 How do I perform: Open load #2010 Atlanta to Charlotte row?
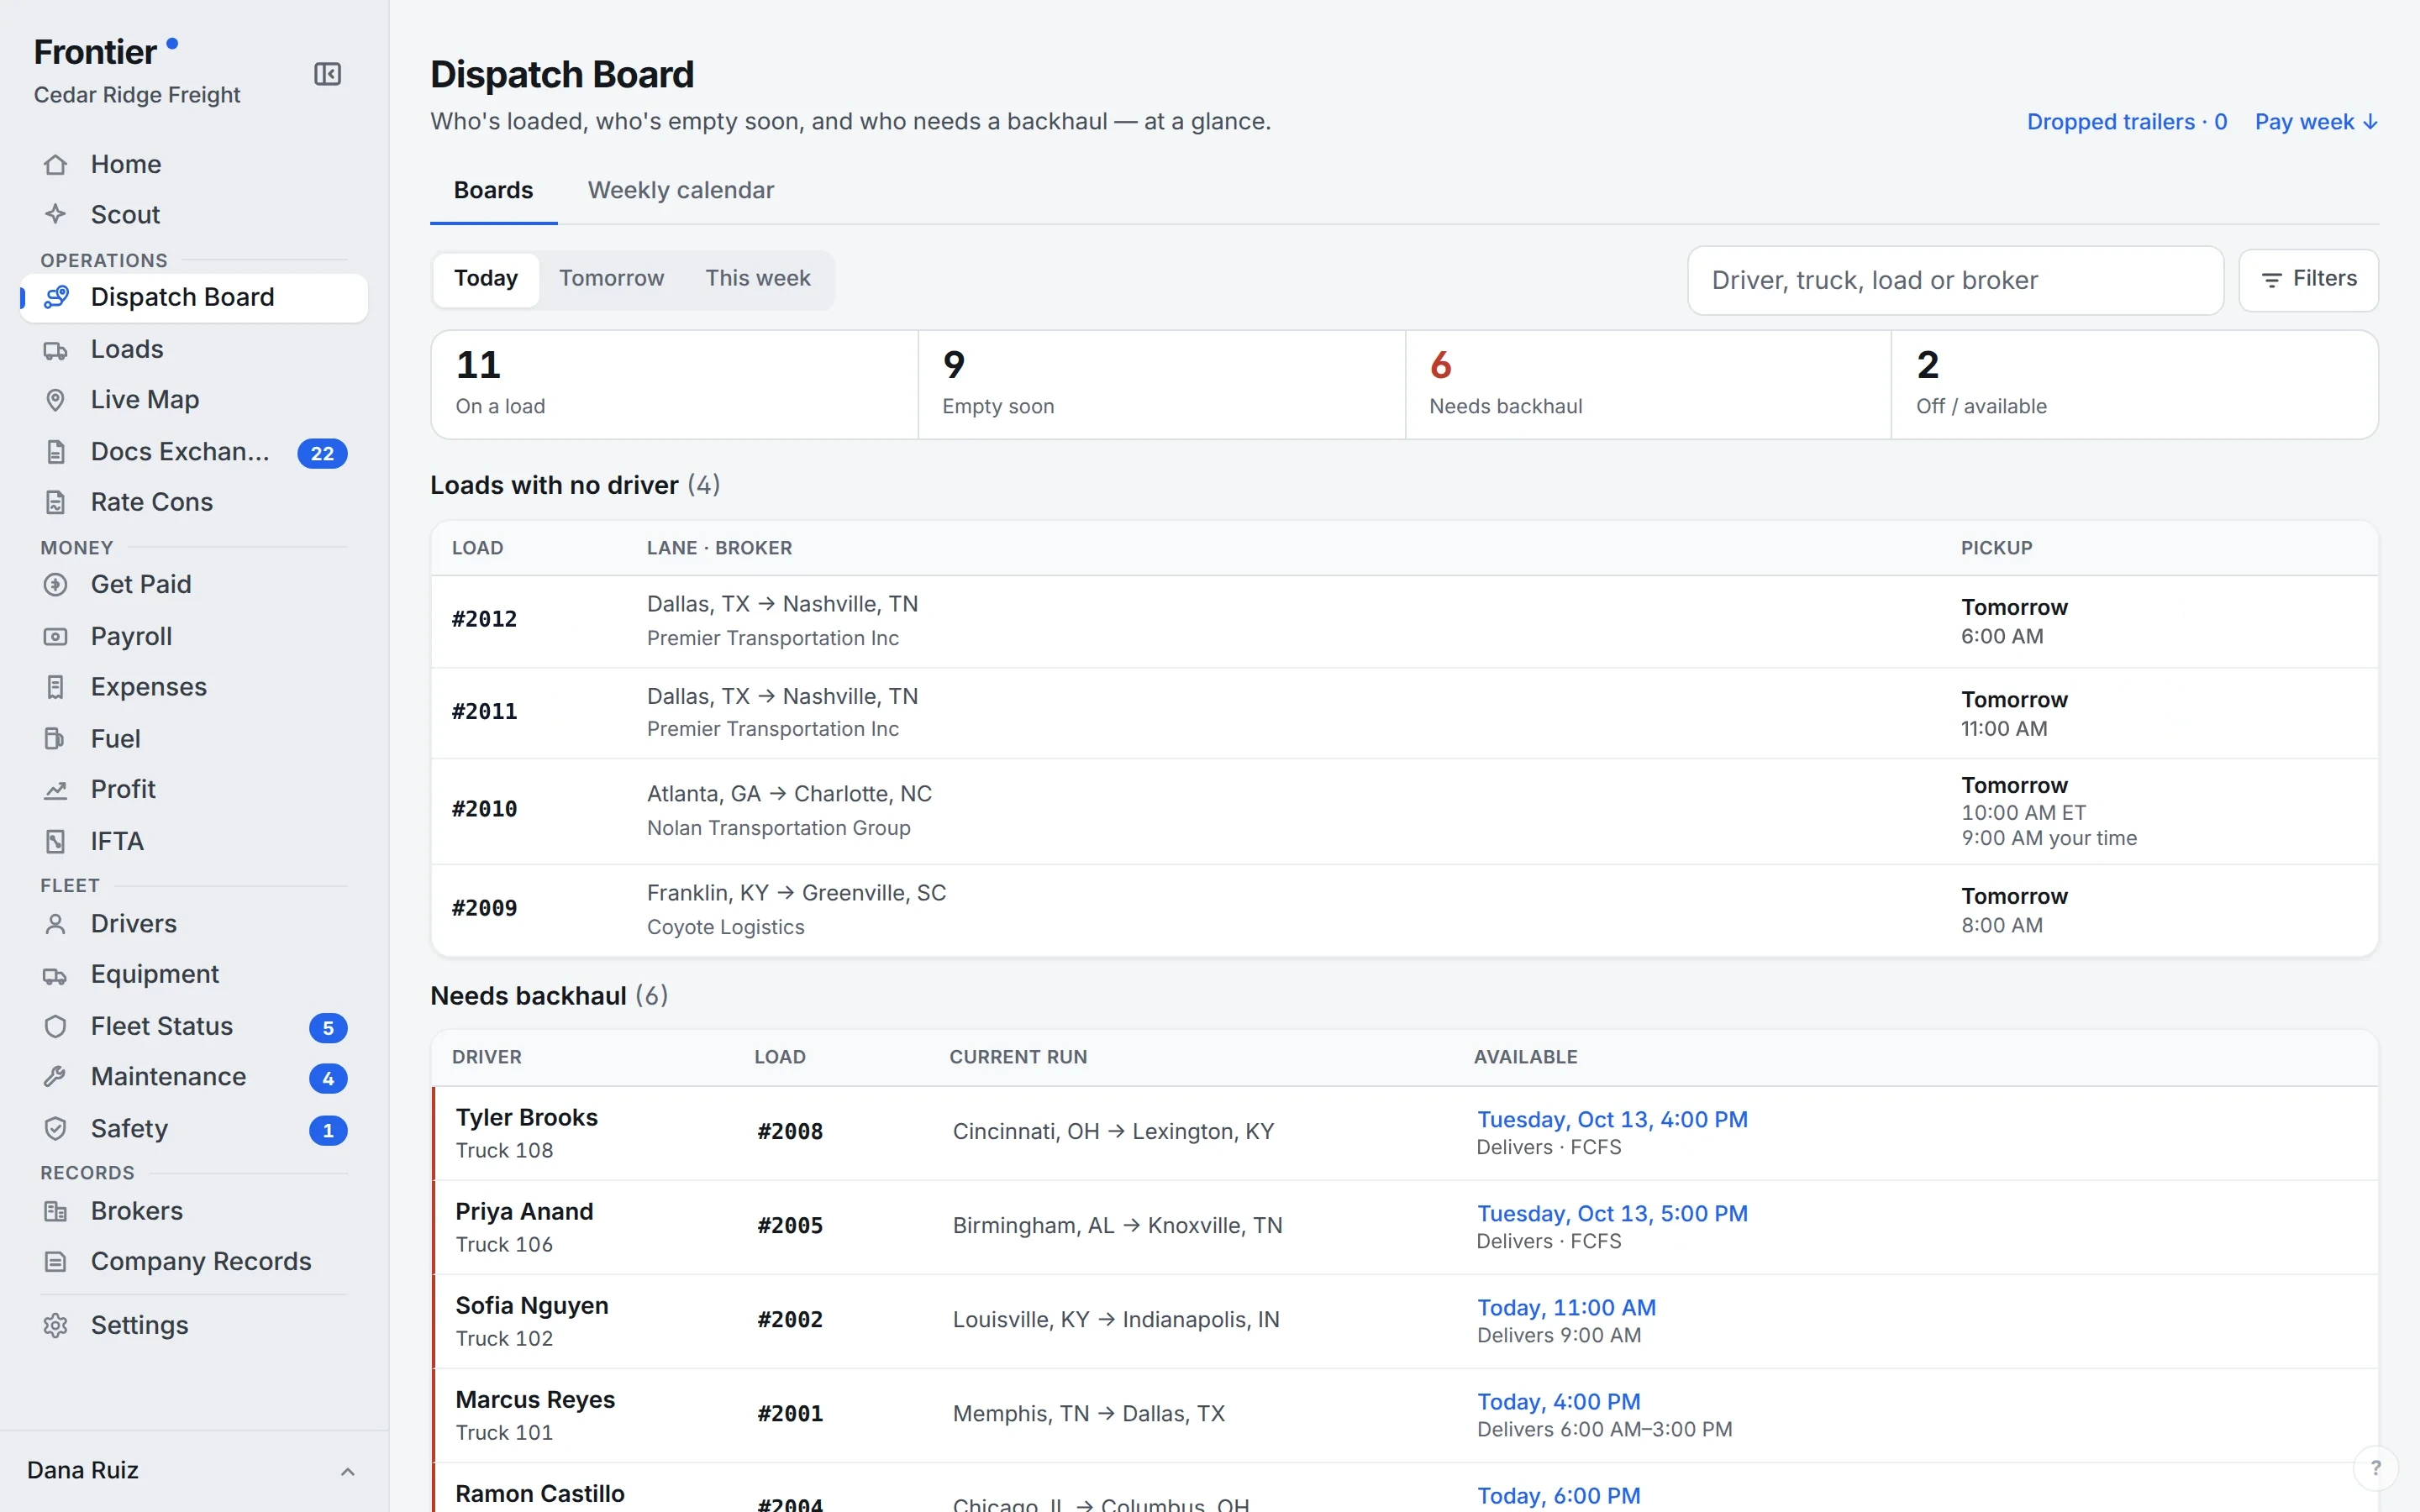pos(1404,811)
